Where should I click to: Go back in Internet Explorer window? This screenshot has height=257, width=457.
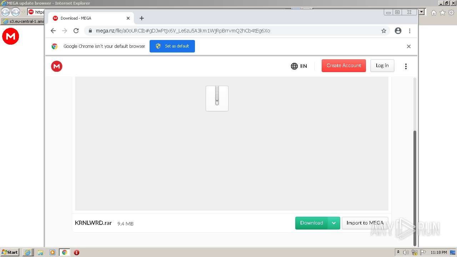coord(5,12)
